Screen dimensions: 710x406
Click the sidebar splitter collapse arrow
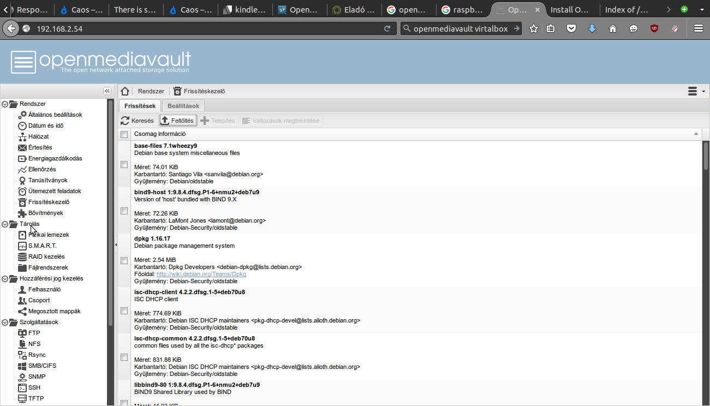point(116,246)
